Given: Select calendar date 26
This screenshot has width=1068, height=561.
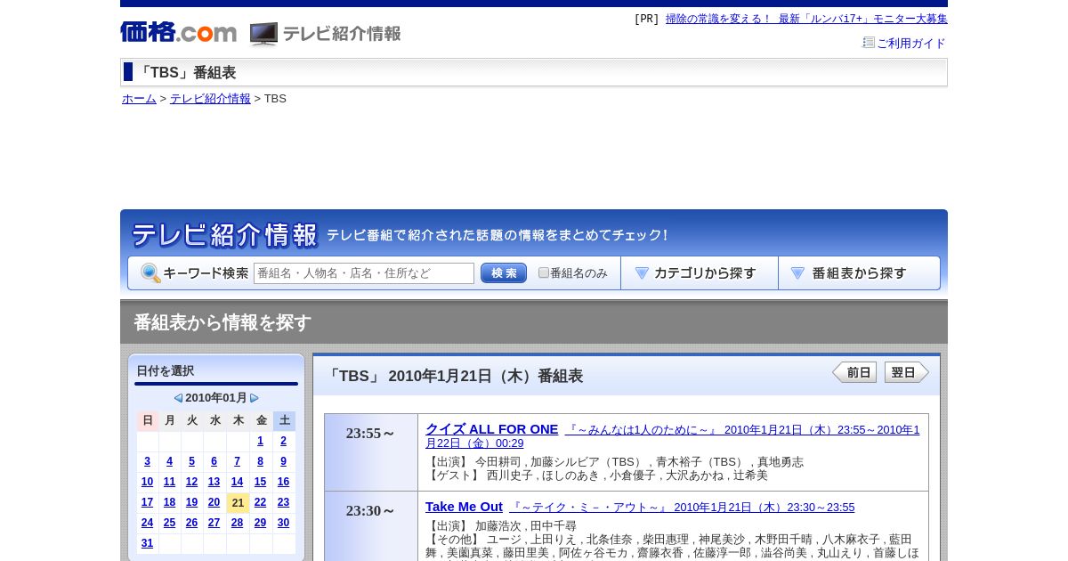Looking at the screenshot, I should [x=191, y=523].
